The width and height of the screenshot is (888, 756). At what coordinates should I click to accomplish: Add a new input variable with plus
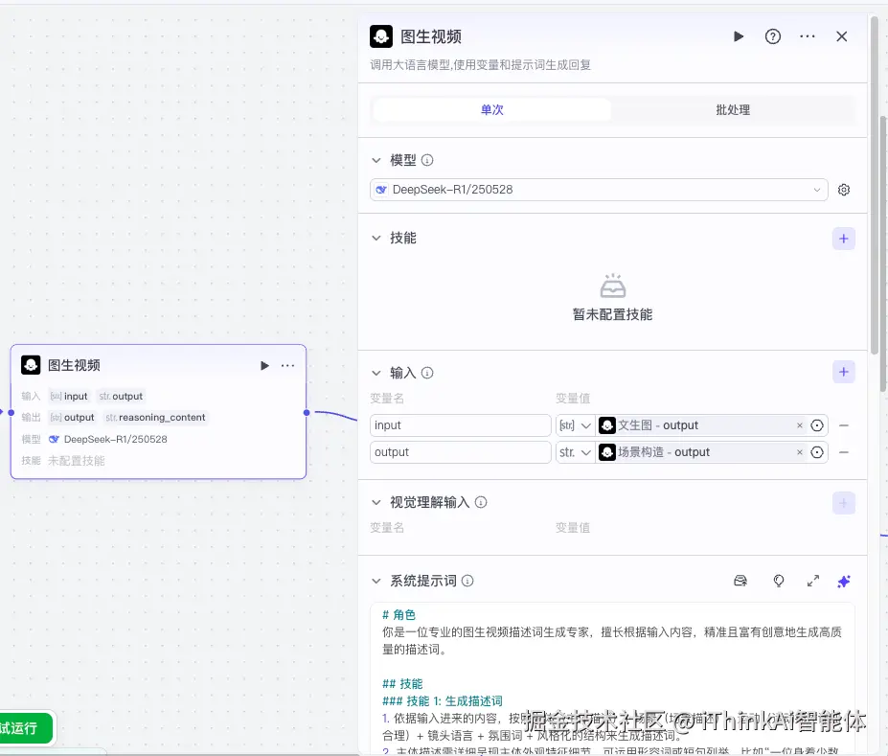(843, 371)
